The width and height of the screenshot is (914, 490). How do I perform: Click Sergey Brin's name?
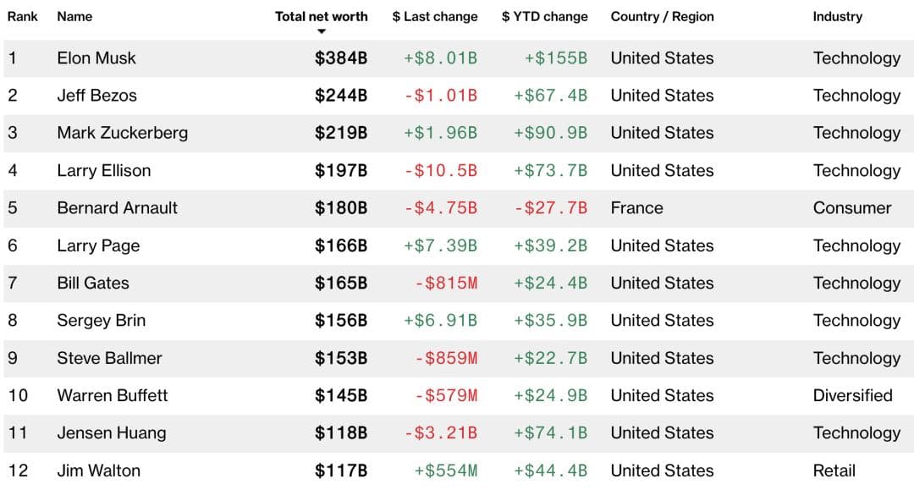pyautogui.click(x=101, y=321)
